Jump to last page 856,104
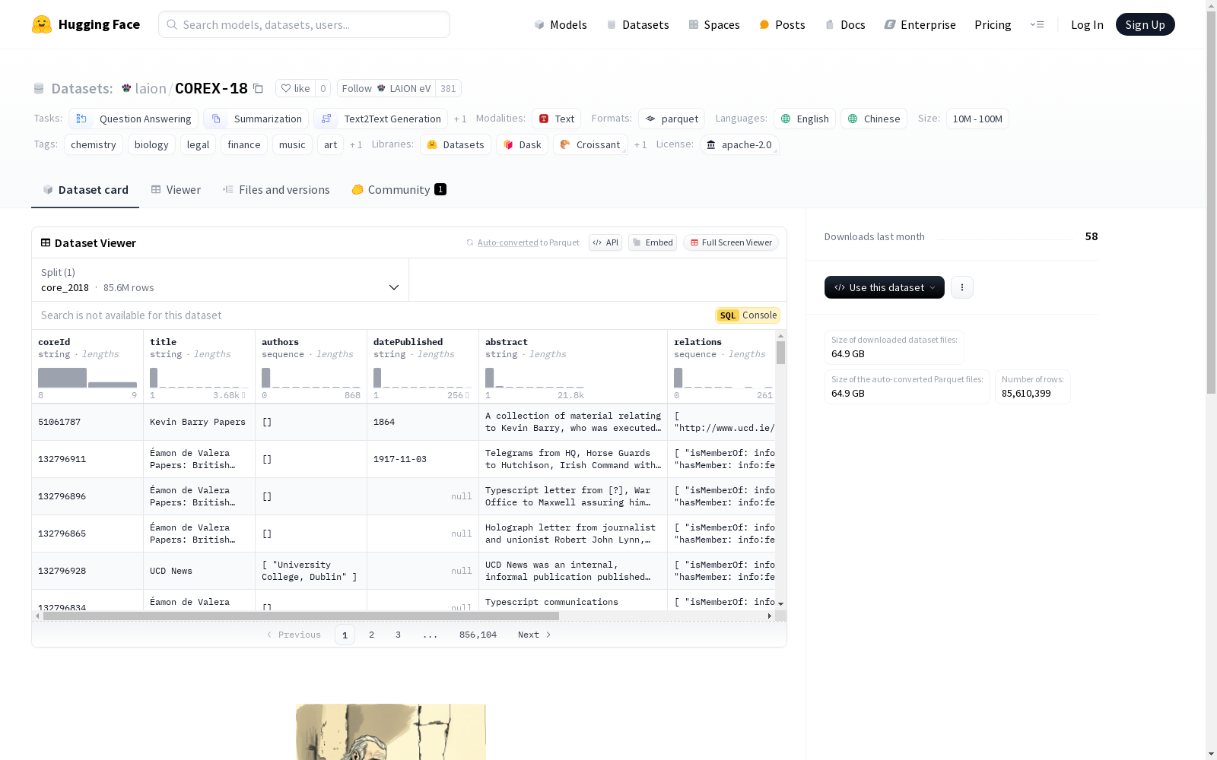 tap(478, 635)
